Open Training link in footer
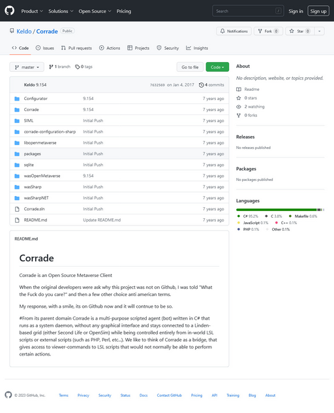Image resolution: width=334 pixels, height=413 pixels. tap(233, 395)
